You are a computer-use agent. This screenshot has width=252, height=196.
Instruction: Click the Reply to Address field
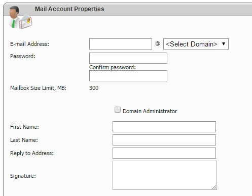(164, 153)
